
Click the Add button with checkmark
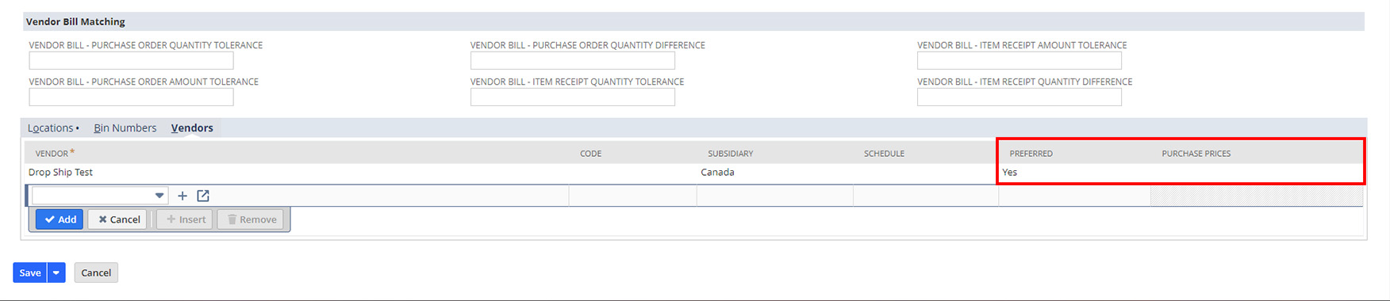point(60,219)
